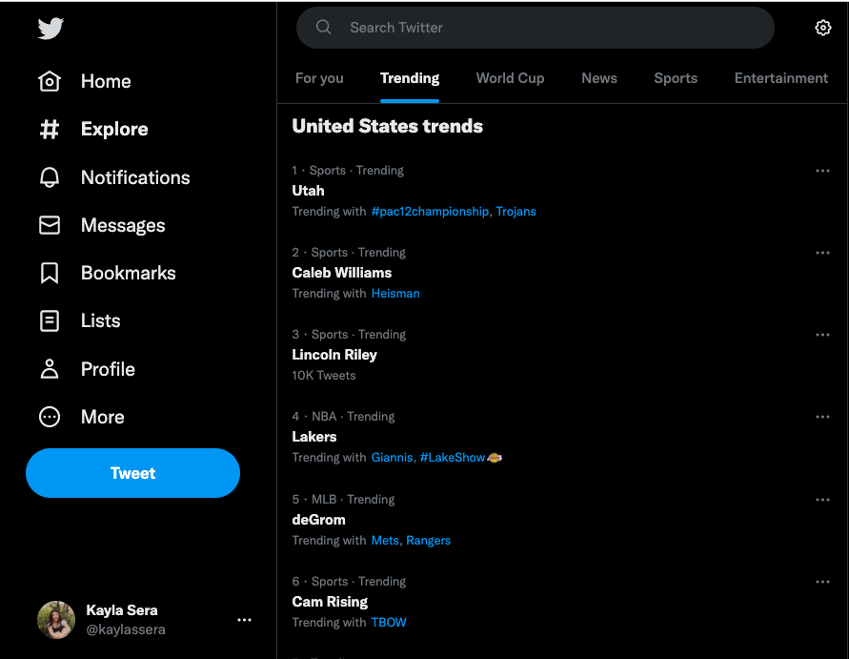Open the Notifications label in sidebar
This screenshot has width=849, height=659.
click(x=135, y=177)
